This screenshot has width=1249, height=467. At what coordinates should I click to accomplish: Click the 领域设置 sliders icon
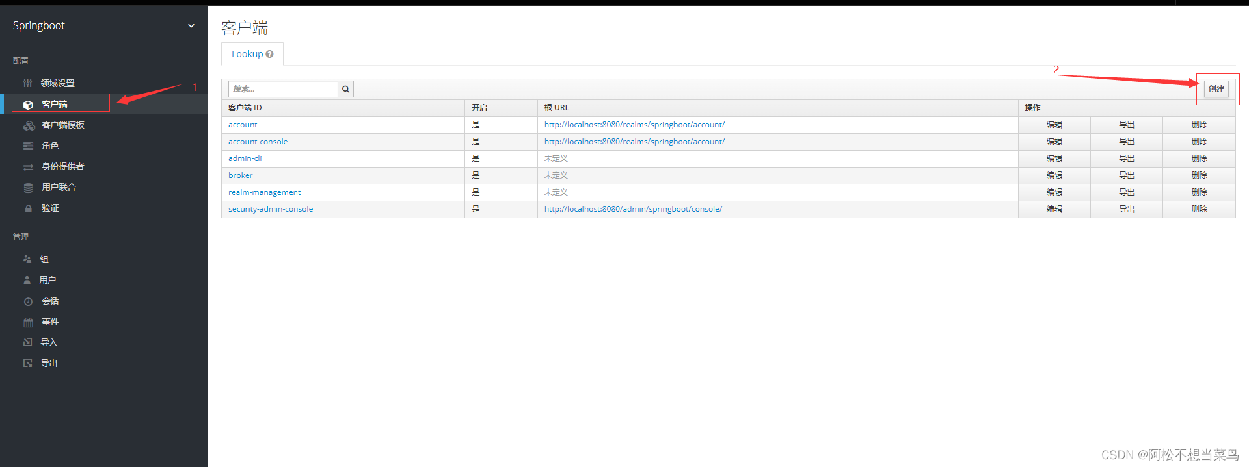pos(27,83)
